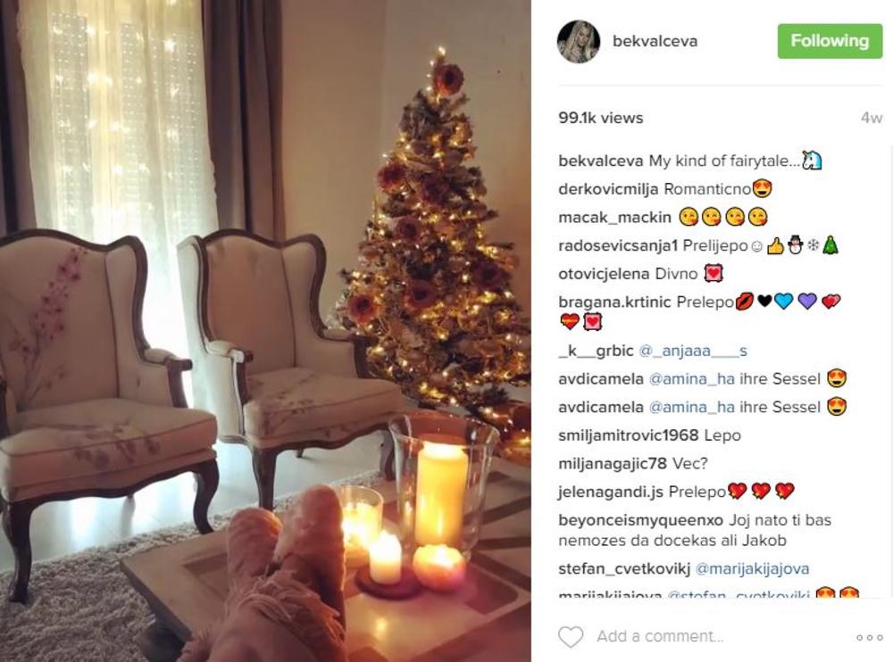Image resolution: width=893 pixels, height=662 pixels.
Task: Visit derkovicmilja commenter profile
Action: point(608,189)
